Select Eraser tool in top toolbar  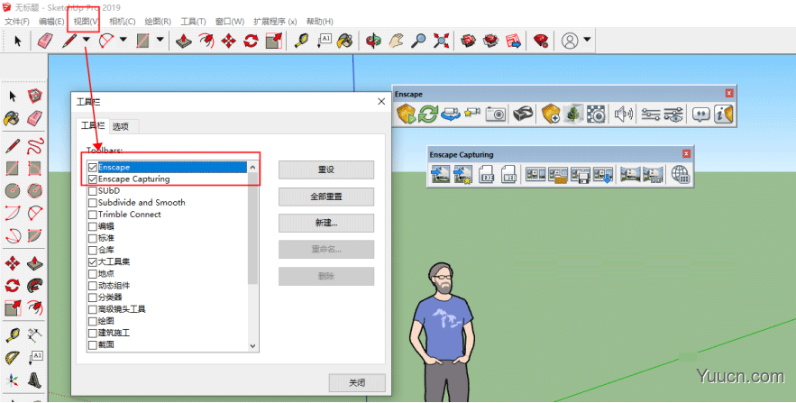(45, 41)
